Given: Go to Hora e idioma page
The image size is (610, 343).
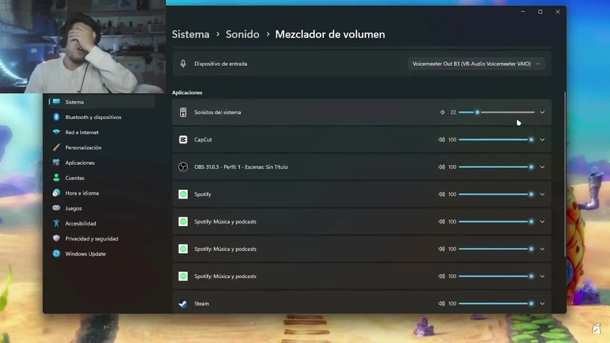Looking at the screenshot, I should 102,193.
